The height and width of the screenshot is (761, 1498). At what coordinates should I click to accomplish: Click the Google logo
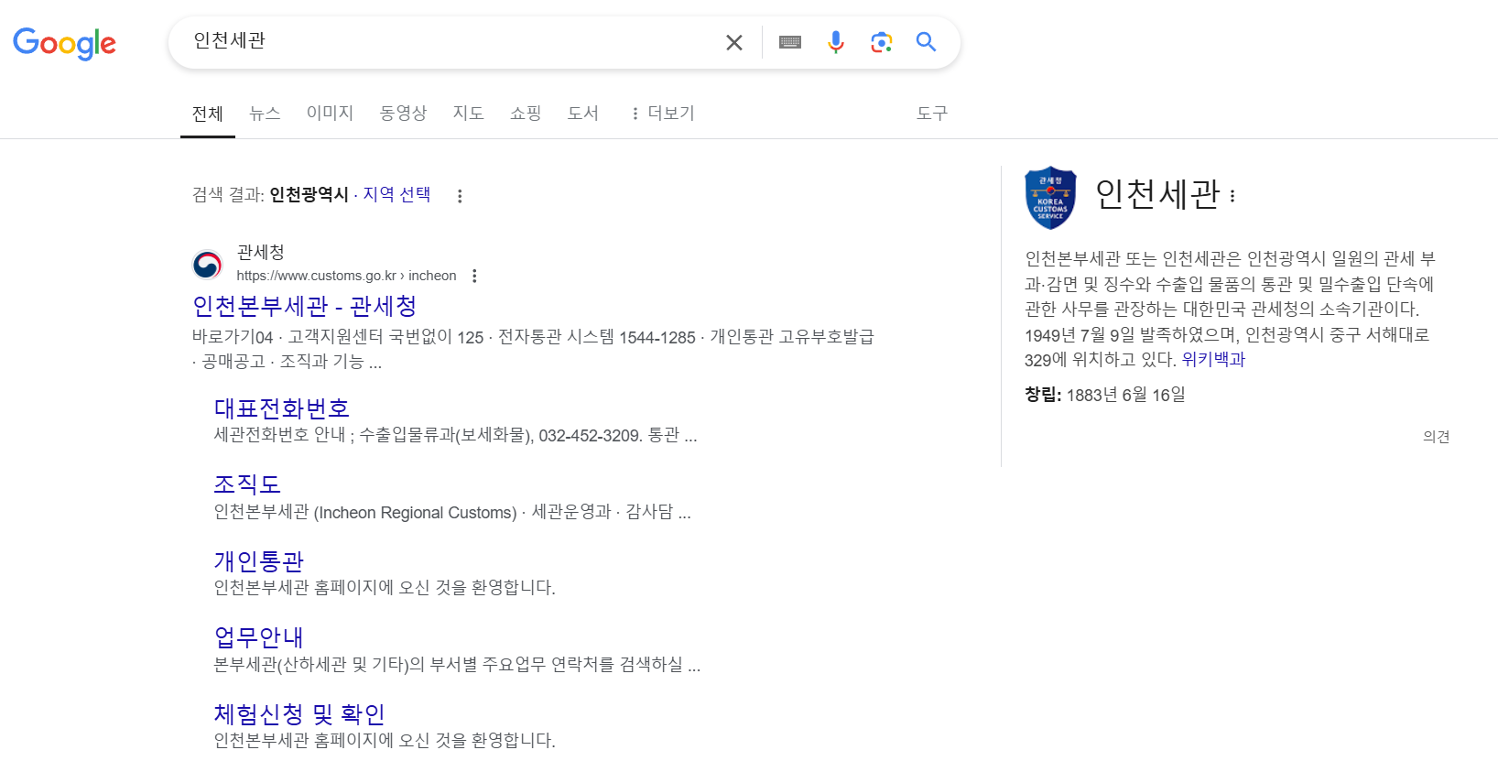64,43
